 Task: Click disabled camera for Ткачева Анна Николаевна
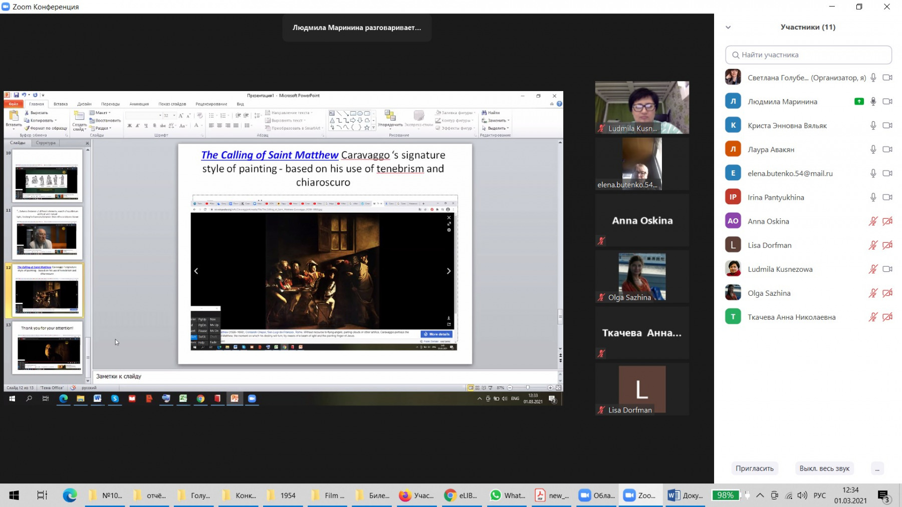tap(887, 317)
